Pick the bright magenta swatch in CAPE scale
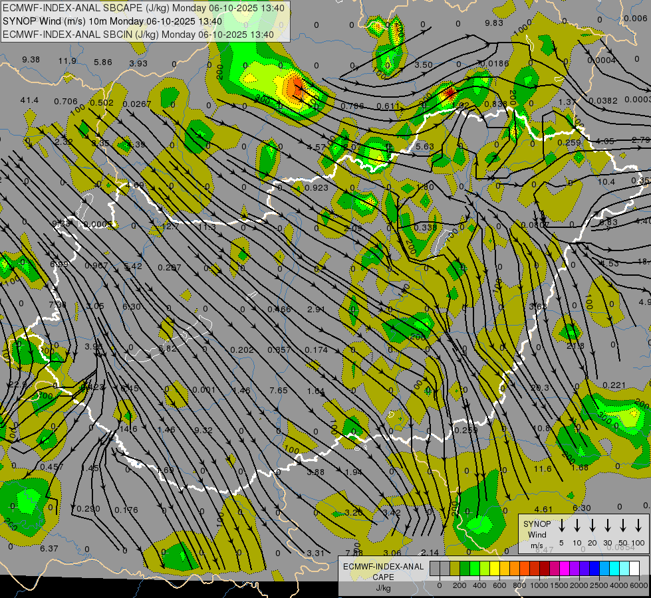 click(x=565, y=569)
